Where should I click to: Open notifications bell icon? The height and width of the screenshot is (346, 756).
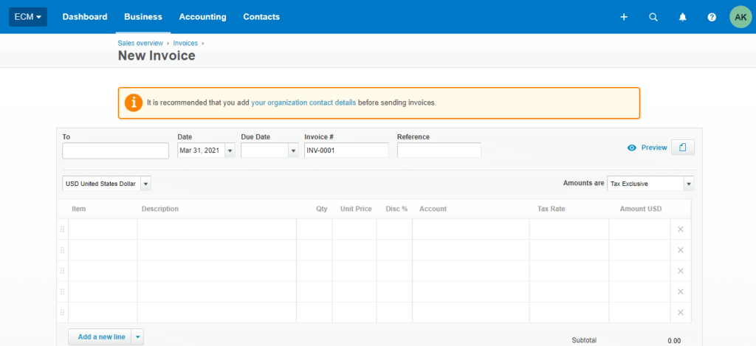pos(683,17)
